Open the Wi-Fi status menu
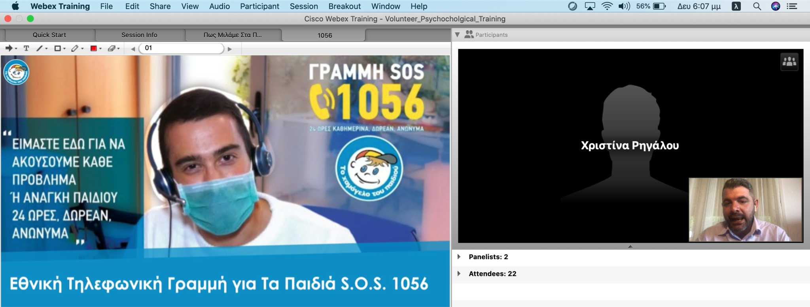The width and height of the screenshot is (810, 307). pyautogui.click(x=607, y=6)
